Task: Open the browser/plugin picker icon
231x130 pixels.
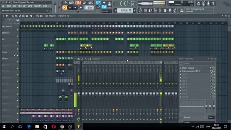Action: (155, 10)
